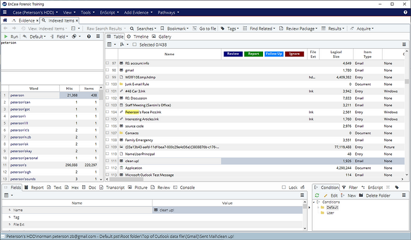The image size is (411, 240).
Task: Open the View menu
Action: point(69,12)
